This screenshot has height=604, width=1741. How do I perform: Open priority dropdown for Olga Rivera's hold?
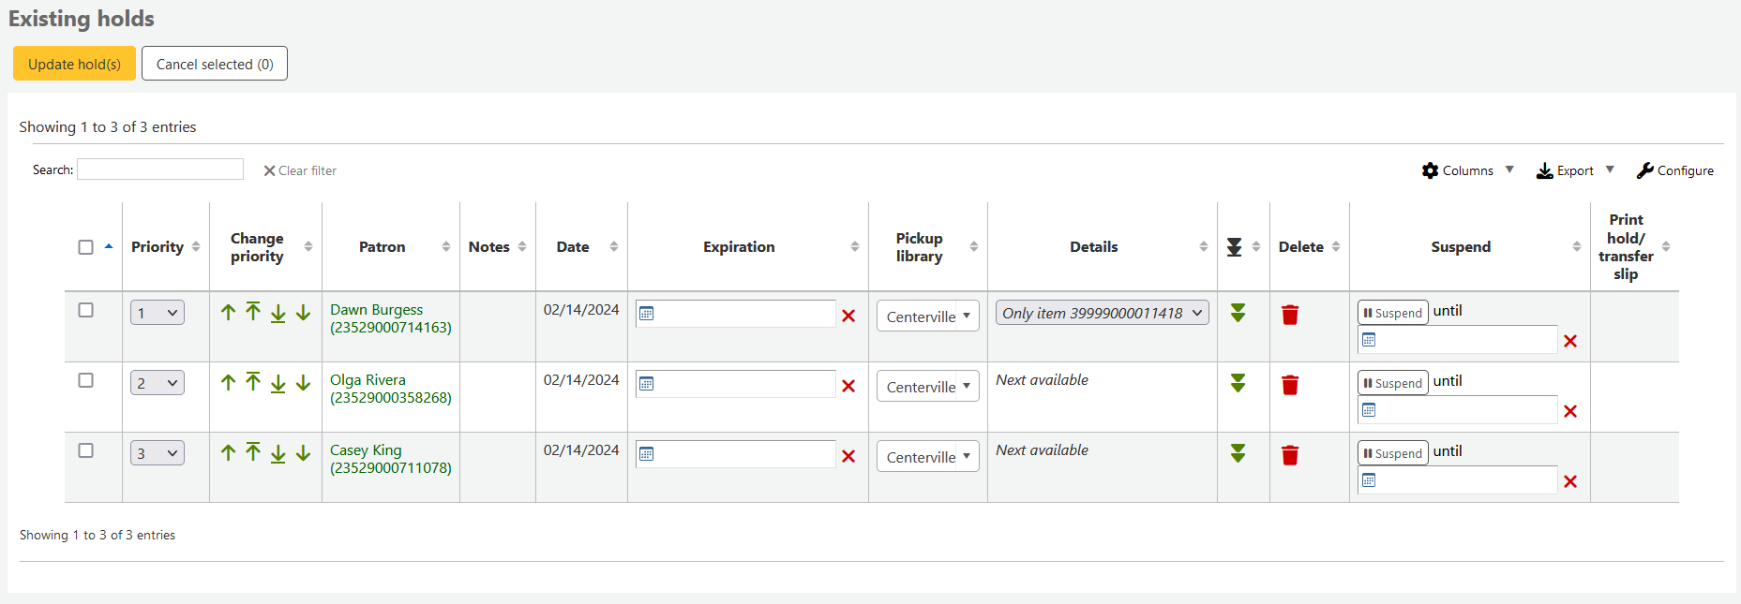point(157,383)
